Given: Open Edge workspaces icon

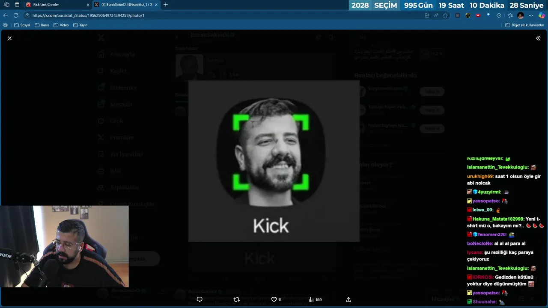Looking at the screenshot, I should pos(7,4).
